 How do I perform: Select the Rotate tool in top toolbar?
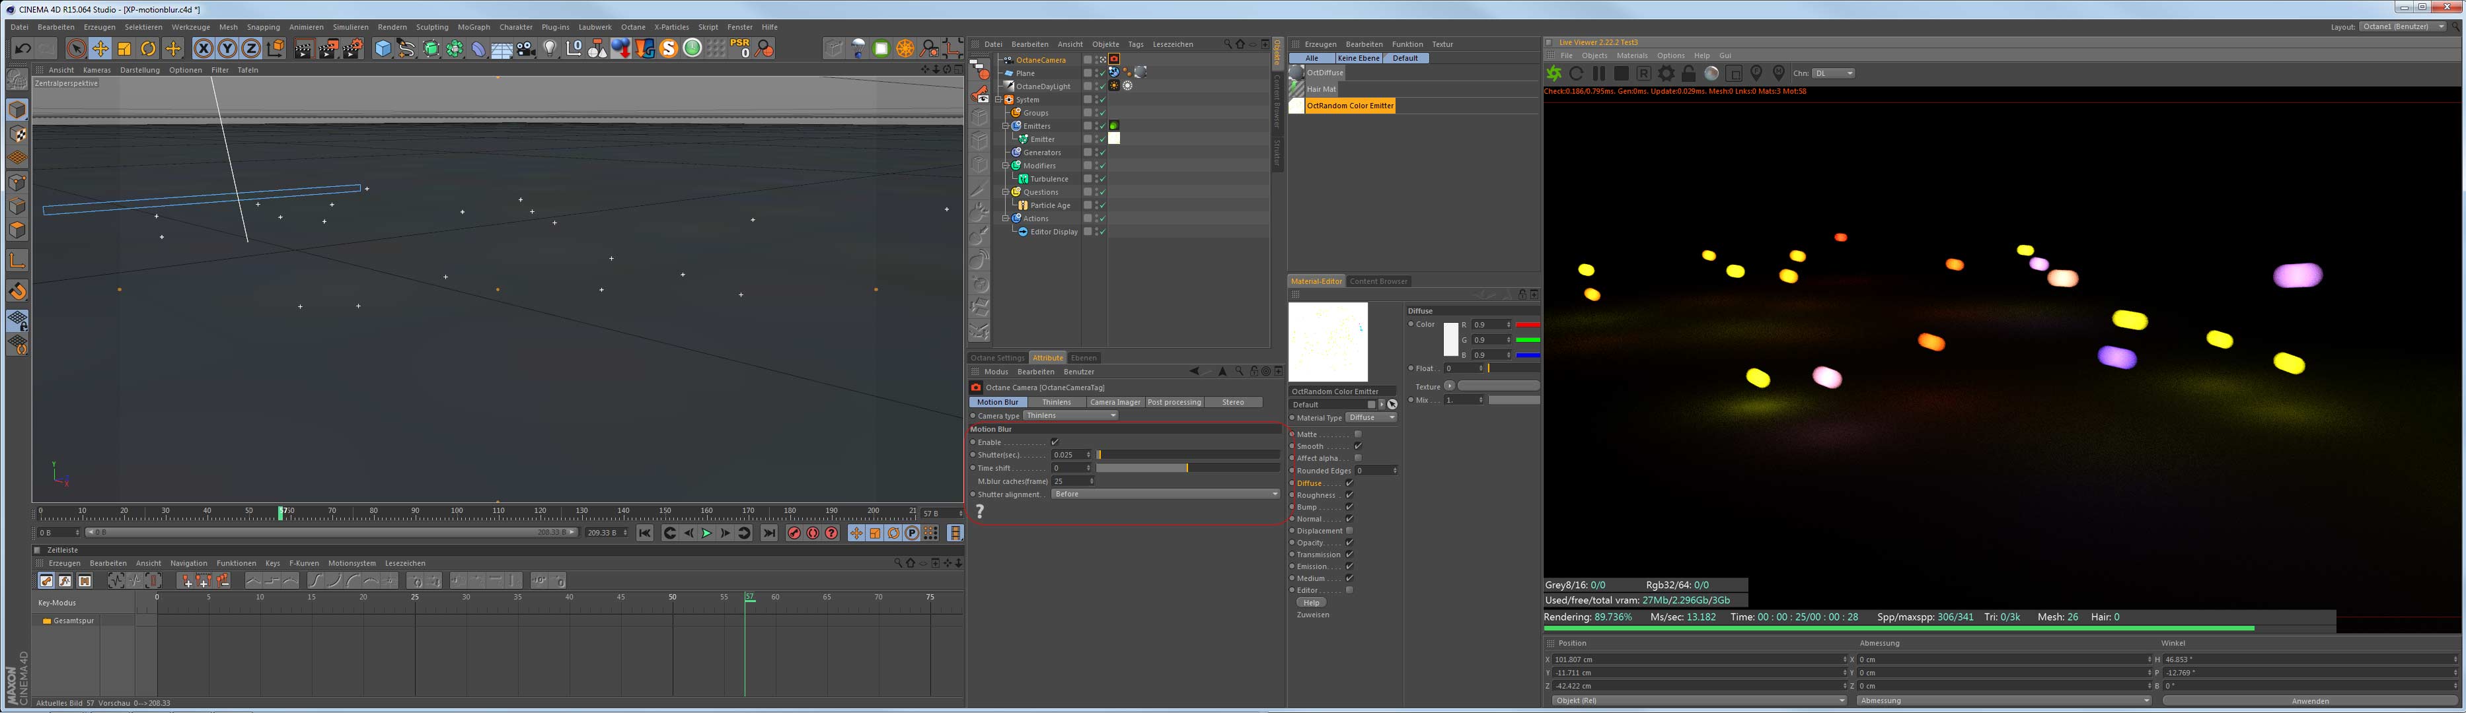[x=149, y=49]
